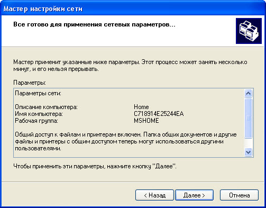Click the hint text mentioning кнопку Далее
Viewport: 266px width, 208px height.
click(x=95, y=166)
